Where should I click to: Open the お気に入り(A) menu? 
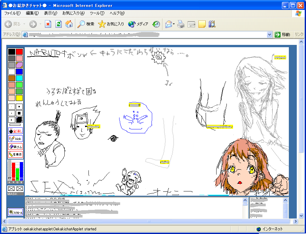click(x=73, y=13)
